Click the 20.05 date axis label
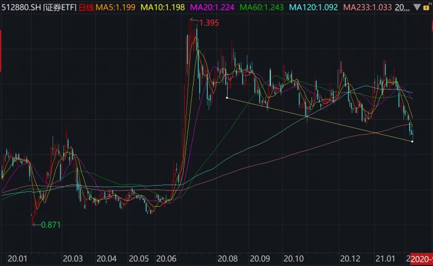Viewport: 433px width, 266px height. pos(139,259)
